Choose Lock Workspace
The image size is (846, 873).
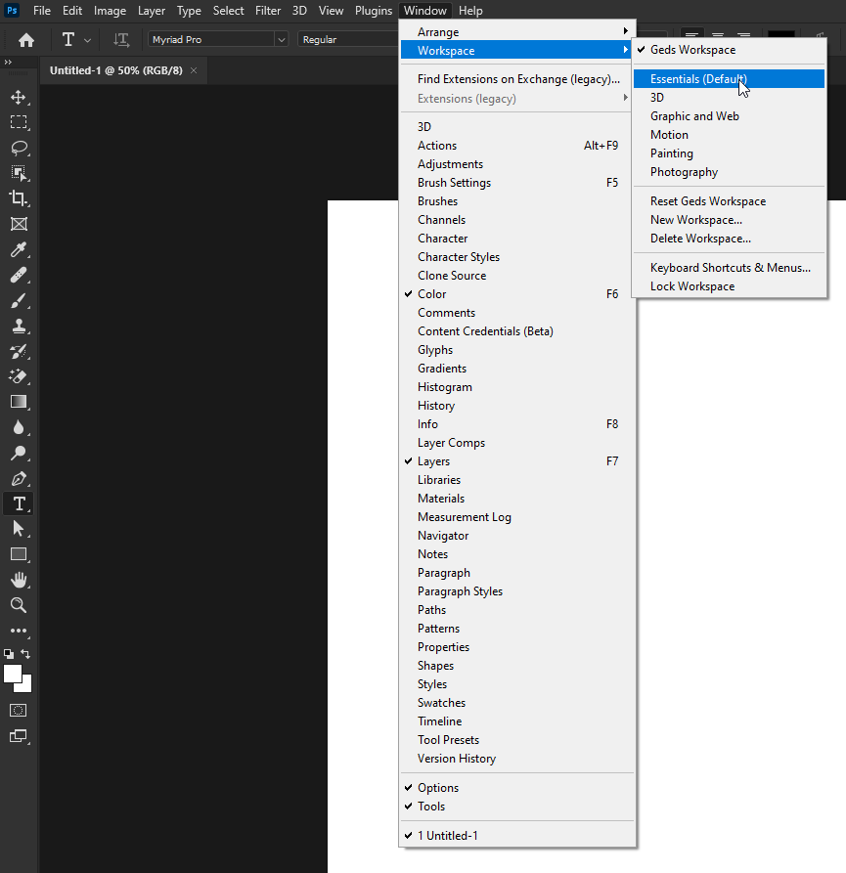coord(729,286)
